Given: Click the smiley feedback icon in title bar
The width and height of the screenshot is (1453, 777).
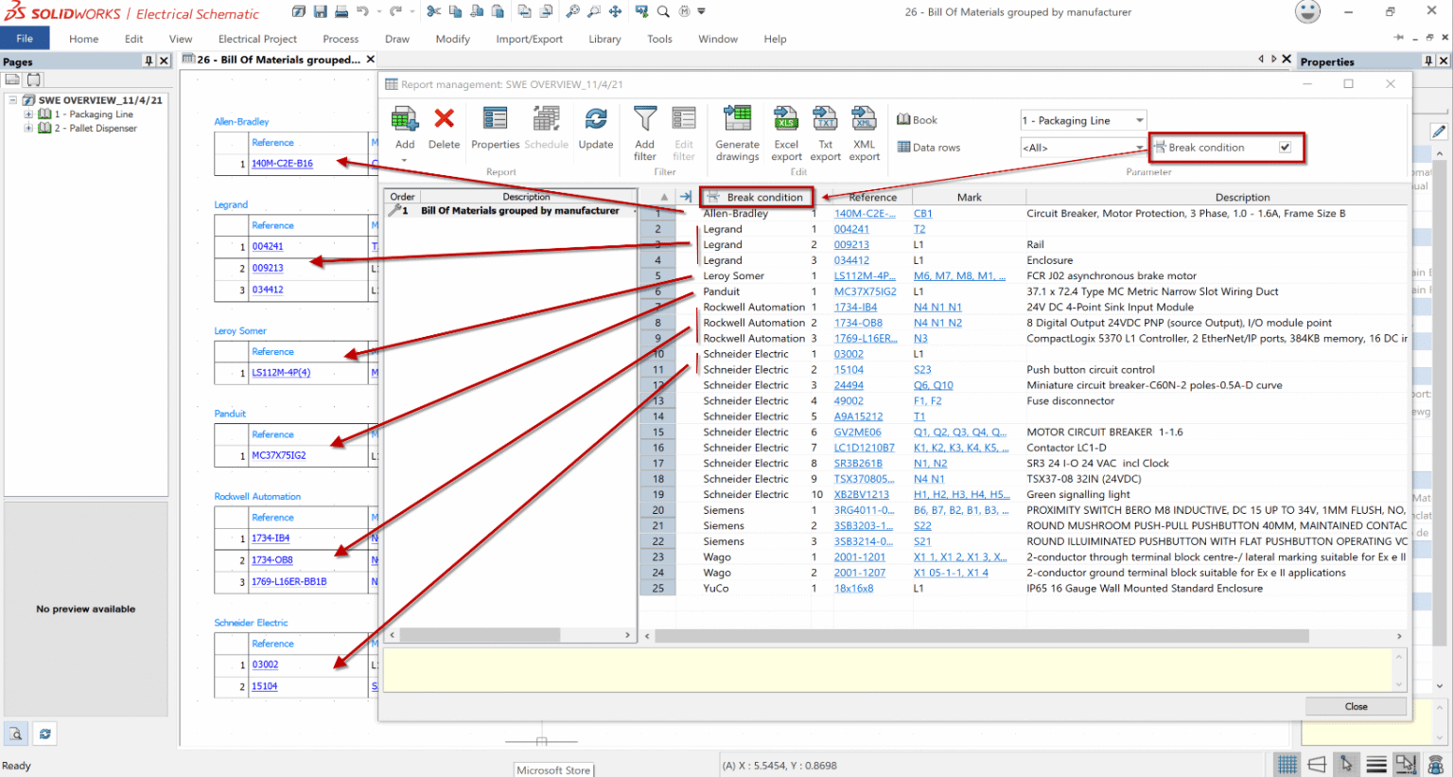Looking at the screenshot, I should click(1307, 11).
